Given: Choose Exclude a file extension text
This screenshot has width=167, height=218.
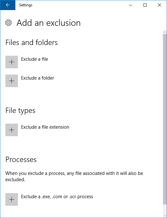Looking at the screenshot, I should tap(45, 127).
